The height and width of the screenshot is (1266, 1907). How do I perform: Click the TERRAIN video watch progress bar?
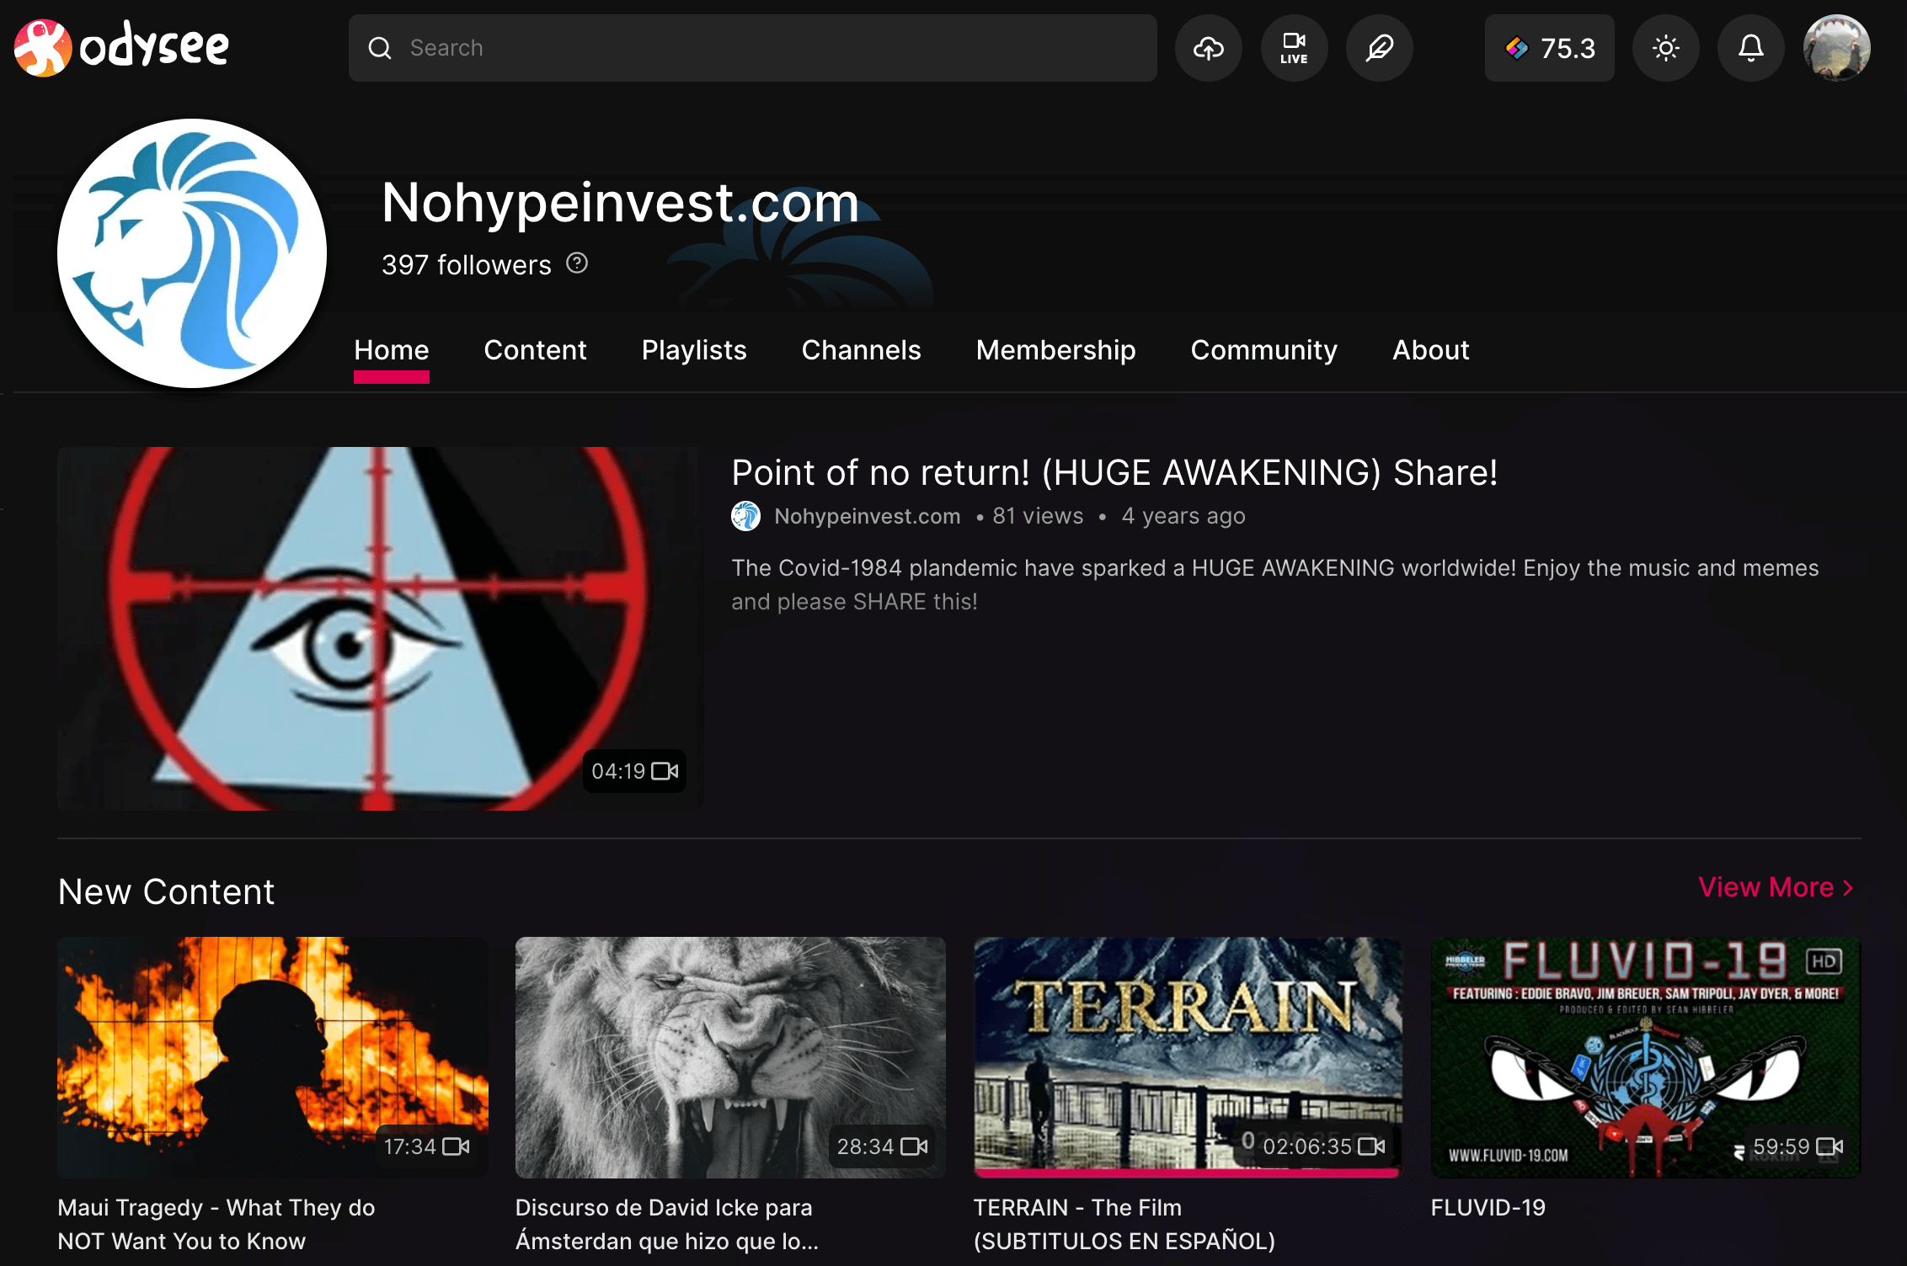pyautogui.click(x=1188, y=1173)
